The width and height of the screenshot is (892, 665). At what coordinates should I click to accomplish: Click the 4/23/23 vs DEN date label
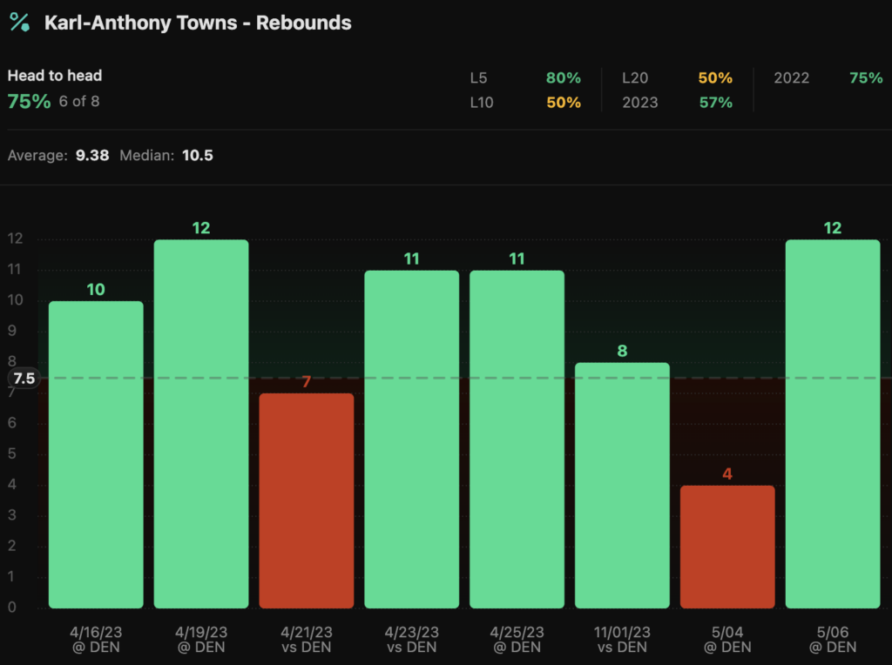click(411, 640)
